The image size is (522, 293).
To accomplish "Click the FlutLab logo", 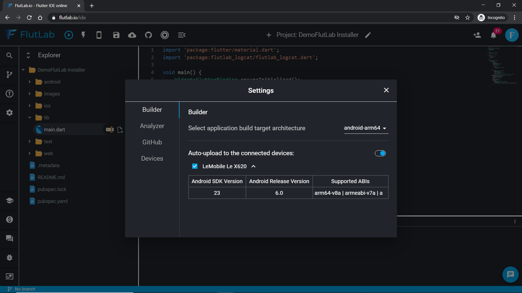I will (30, 35).
